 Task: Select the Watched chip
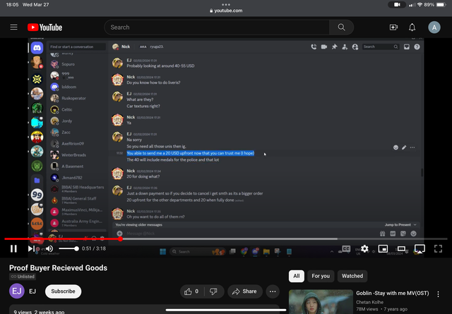[352, 276]
